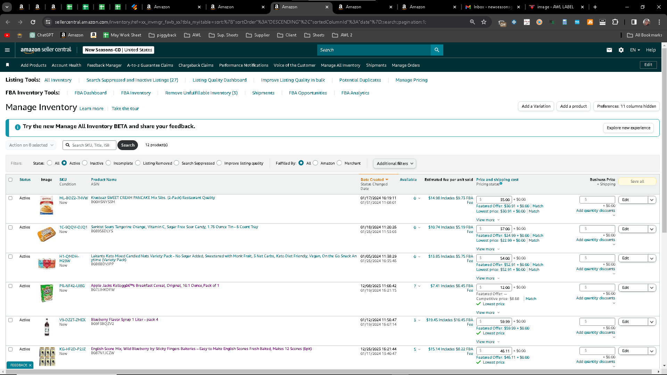Image resolution: width=667 pixels, height=375 pixels.
Task: Bookmark this page with the star icon
Action: tap(484, 22)
